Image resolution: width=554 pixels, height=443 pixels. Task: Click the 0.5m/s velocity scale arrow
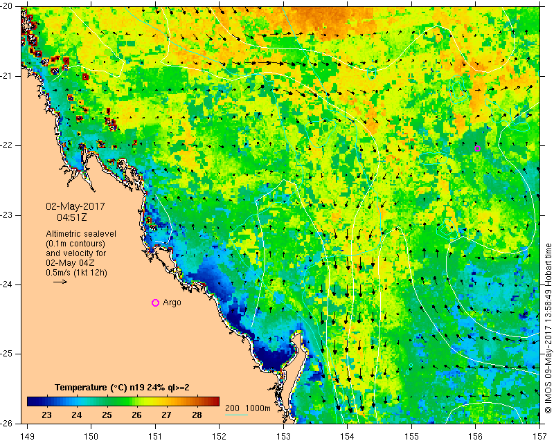(60, 282)
